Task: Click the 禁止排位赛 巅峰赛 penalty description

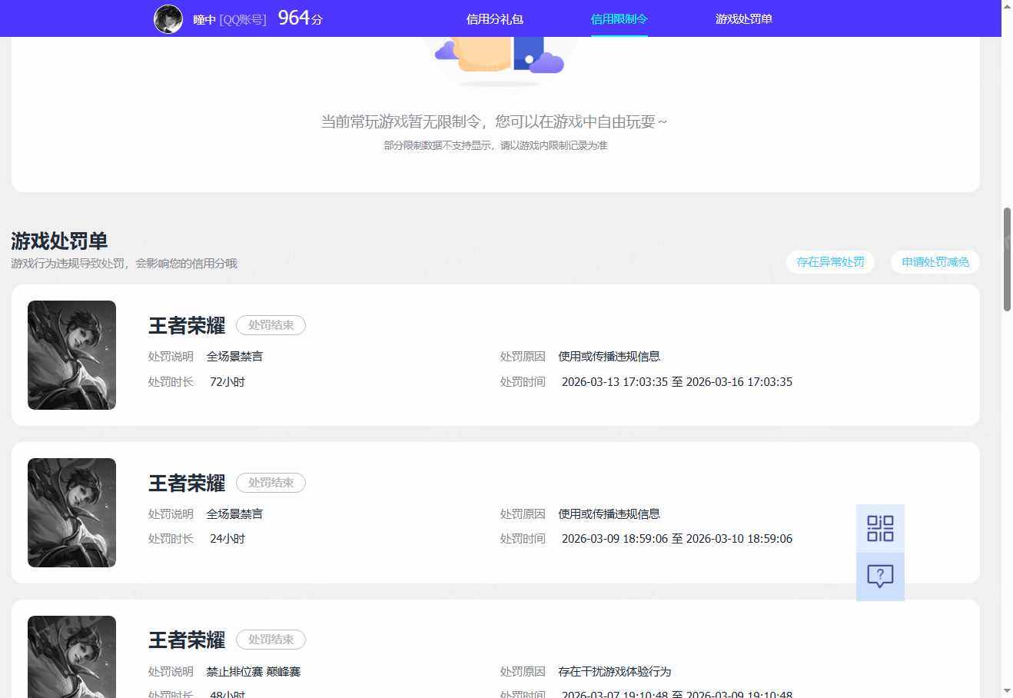Action: [x=254, y=672]
